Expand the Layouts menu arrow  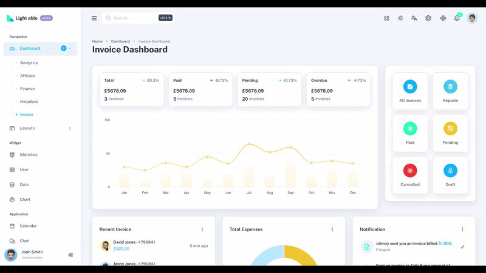coord(70,129)
